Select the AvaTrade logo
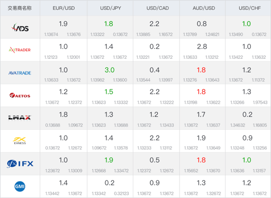The width and height of the screenshot is (271, 198). click(x=20, y=73)
